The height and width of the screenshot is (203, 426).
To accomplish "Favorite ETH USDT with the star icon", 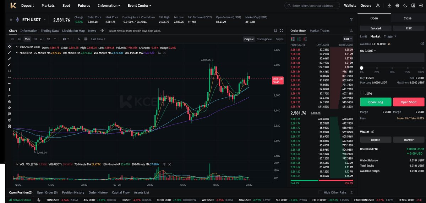I will point(11,20).
